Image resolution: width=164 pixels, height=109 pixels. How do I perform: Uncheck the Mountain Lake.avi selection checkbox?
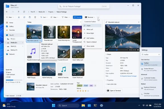coord(28,26)
